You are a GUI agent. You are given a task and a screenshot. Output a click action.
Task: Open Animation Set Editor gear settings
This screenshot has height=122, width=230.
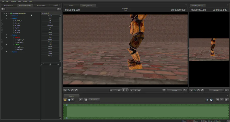click(x=59, y=9)
